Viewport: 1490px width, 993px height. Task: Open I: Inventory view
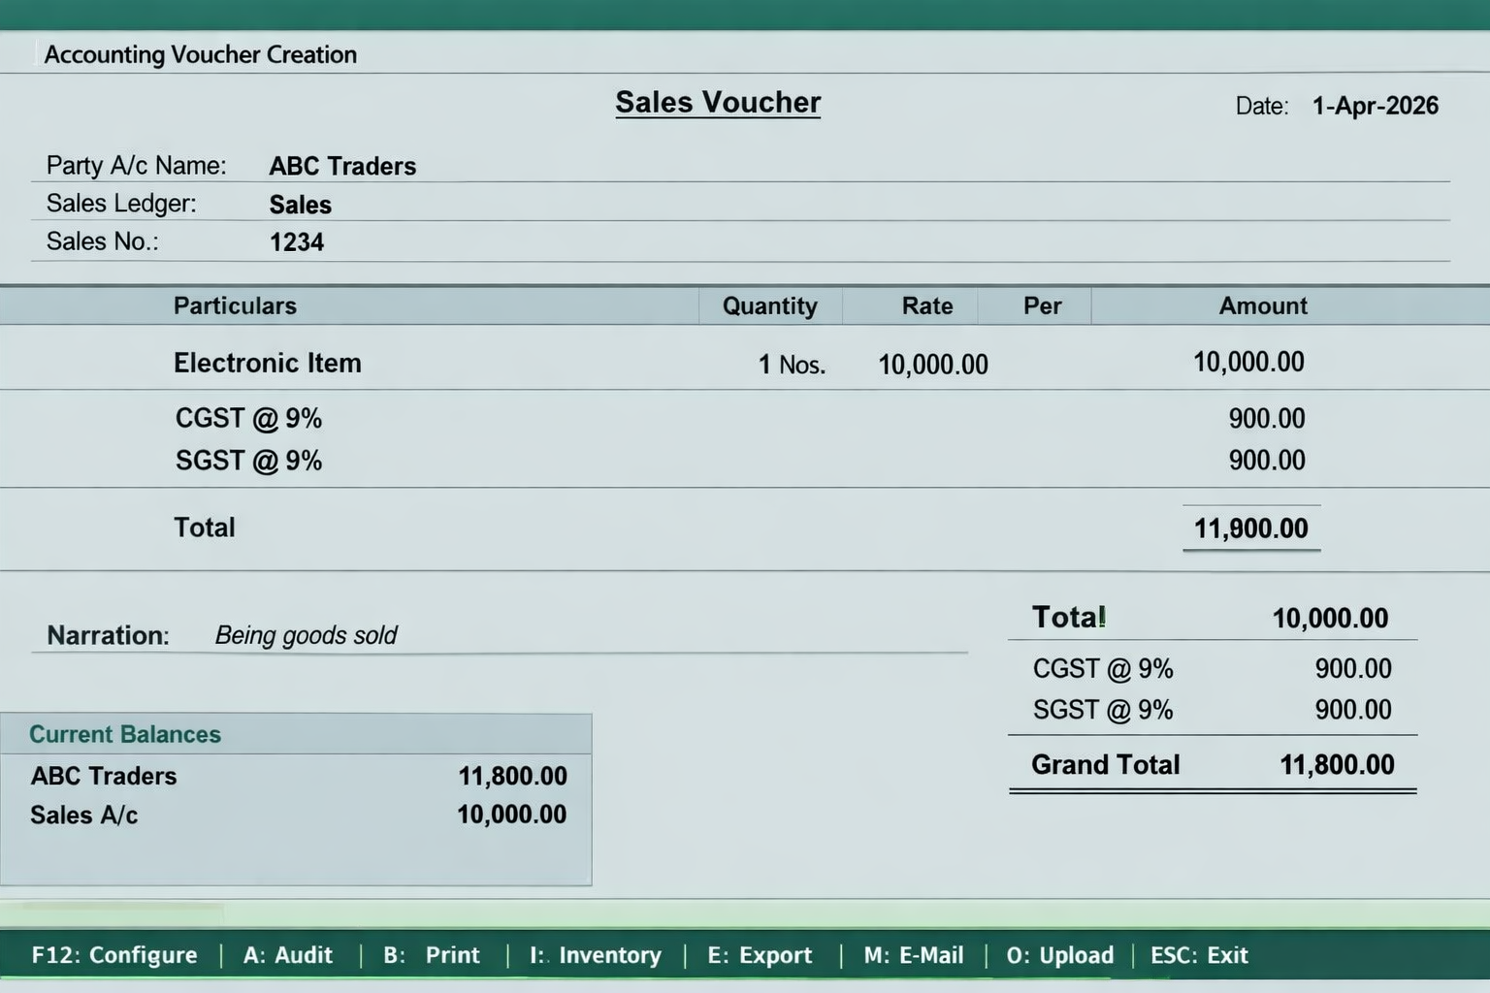(x=595, y=955)
